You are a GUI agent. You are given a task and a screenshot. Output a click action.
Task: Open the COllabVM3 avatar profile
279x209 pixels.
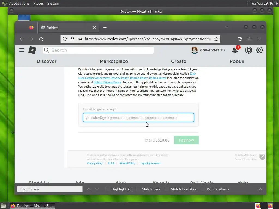click(x=194, y=50)
